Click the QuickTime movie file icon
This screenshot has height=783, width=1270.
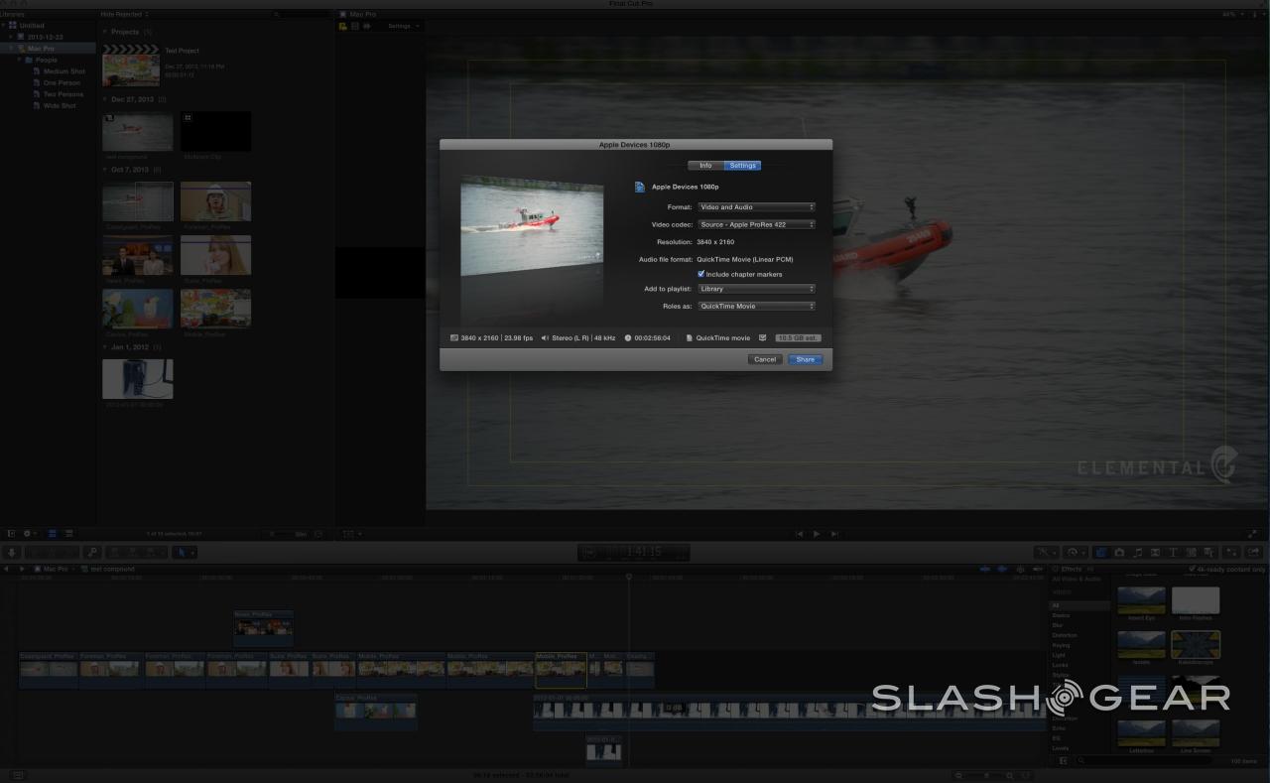(x=690, y=338)
